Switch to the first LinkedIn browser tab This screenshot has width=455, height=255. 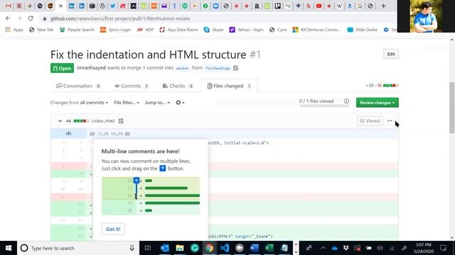pos(71,6)
